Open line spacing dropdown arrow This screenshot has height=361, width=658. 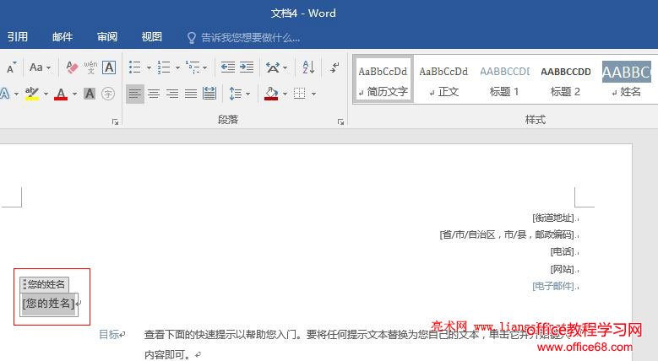pos(247,94)
